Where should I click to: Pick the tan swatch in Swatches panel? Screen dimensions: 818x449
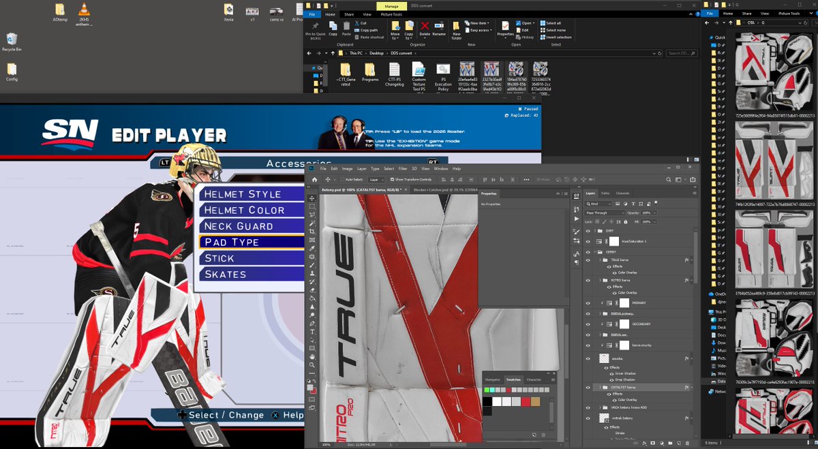(x=535, y=402)
